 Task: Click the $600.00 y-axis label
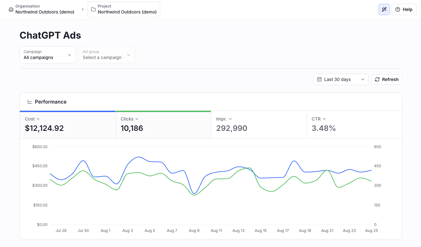pos(40,147)
